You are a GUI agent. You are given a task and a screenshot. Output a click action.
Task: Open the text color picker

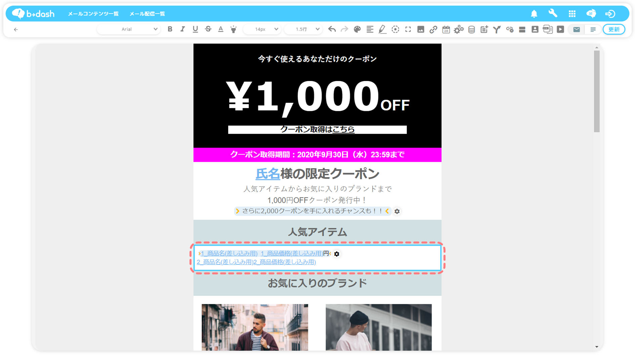(221, 29)
